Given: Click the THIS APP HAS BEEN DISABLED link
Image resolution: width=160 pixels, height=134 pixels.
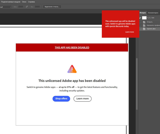Looking at the screenshot, I should tap(72, 48).
